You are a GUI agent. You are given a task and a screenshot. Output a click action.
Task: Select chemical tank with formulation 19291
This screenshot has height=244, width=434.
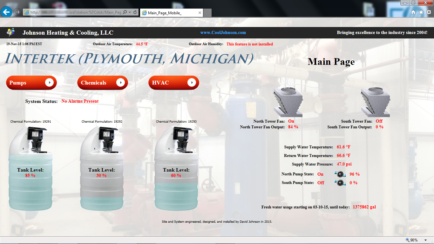click(31, 168)
